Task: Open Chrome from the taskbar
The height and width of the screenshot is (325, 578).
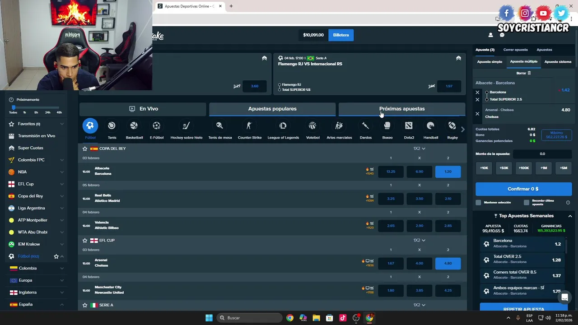Action: pyautogui.click(x=290, y=318)
